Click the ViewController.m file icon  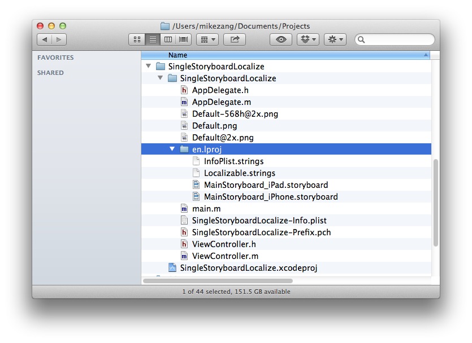click(184, 256)
